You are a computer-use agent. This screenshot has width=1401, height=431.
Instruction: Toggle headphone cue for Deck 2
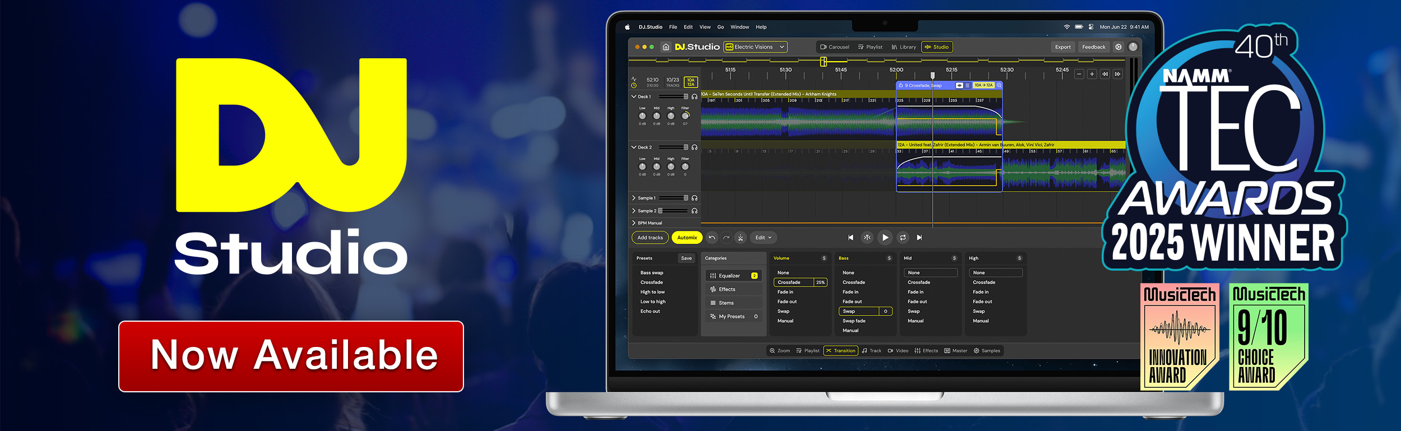[x=694, y=147]
